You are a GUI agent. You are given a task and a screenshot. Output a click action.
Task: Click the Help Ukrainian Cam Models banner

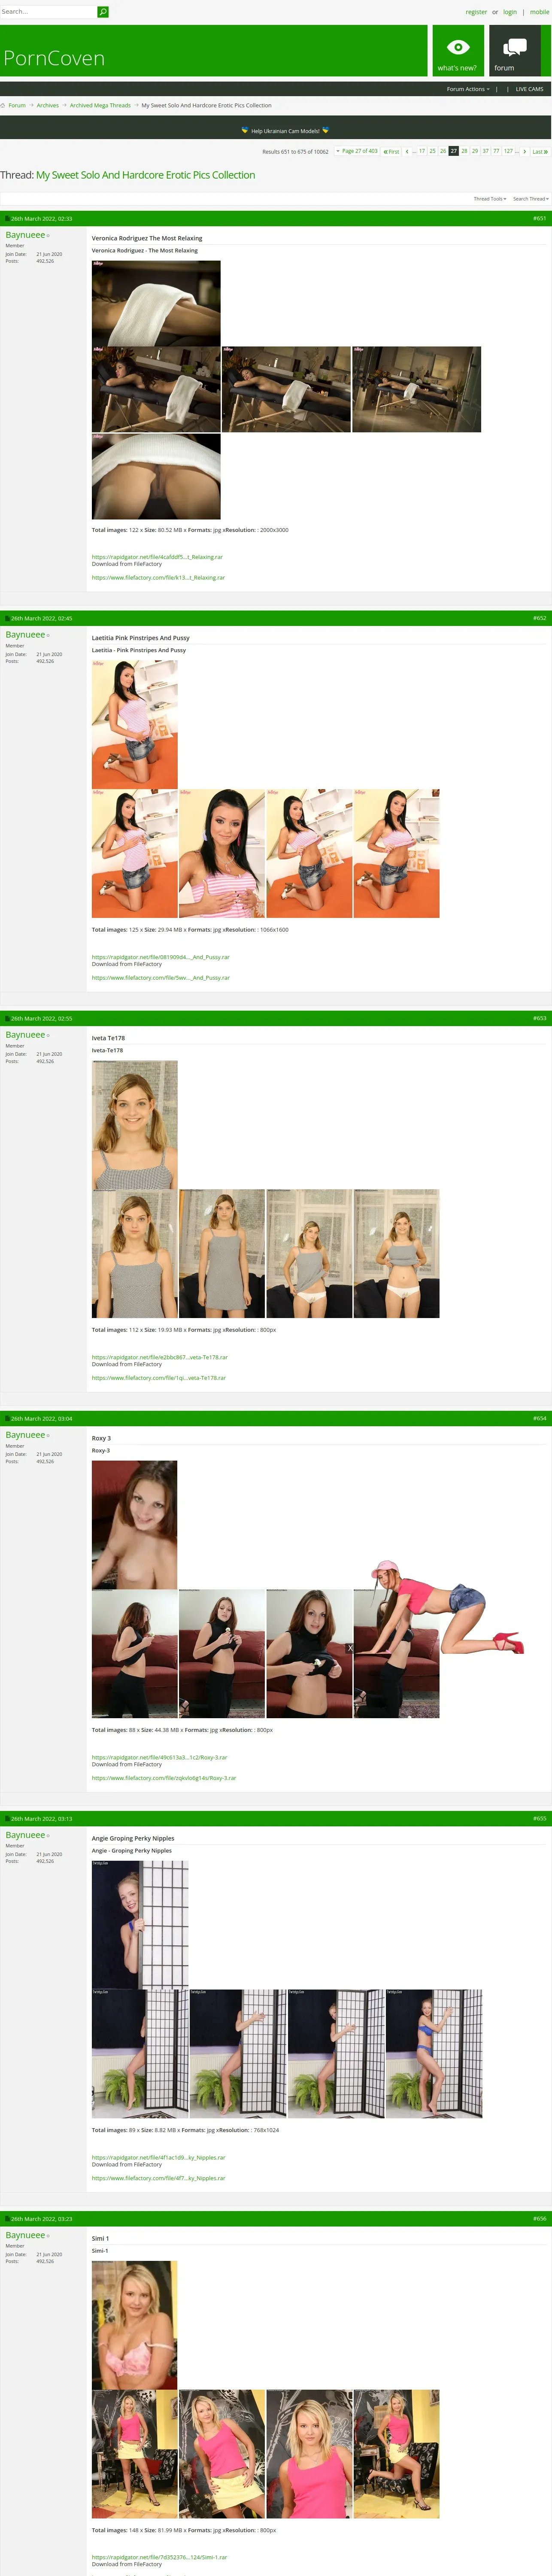[x=285, y=131]
